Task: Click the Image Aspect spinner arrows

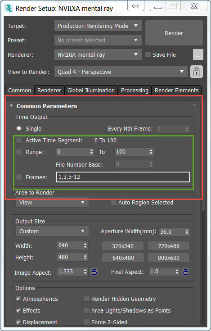Action: tap(85, 272)
